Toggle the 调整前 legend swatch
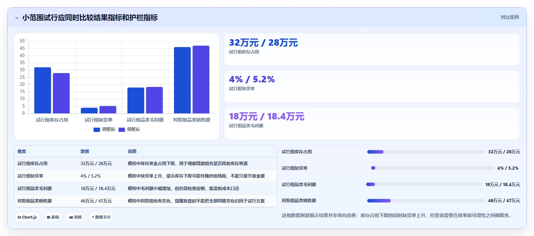Screen dimensions: 534x236 97,130
